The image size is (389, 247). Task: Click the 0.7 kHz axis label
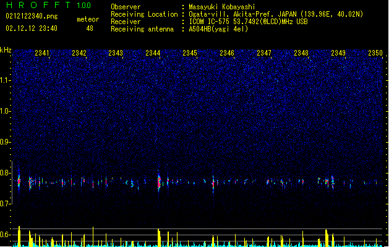click(x=6, y=204)
